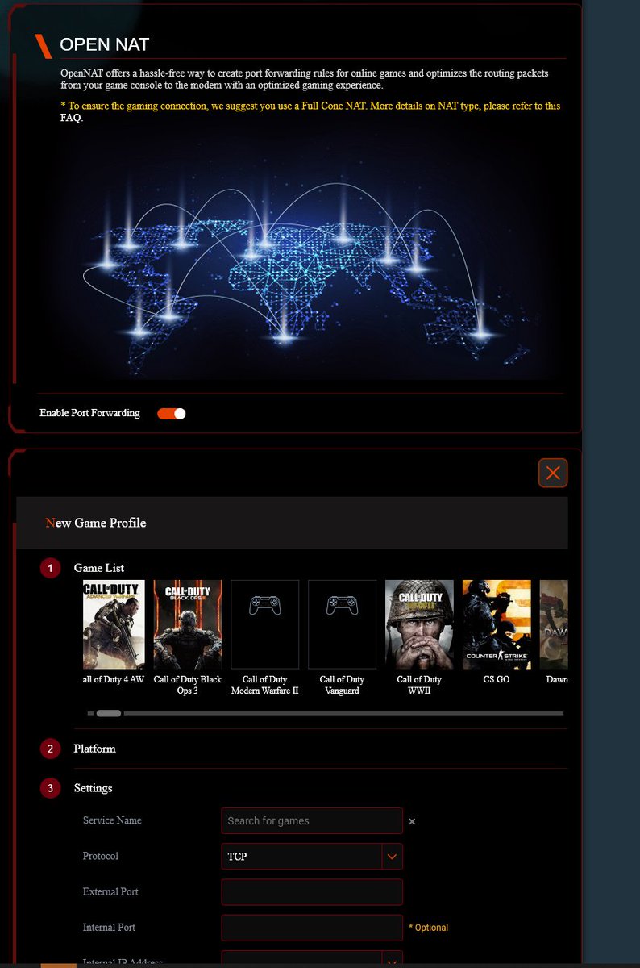Toggle the Enable Port Forwarding switch

click(x=172, y=414)
